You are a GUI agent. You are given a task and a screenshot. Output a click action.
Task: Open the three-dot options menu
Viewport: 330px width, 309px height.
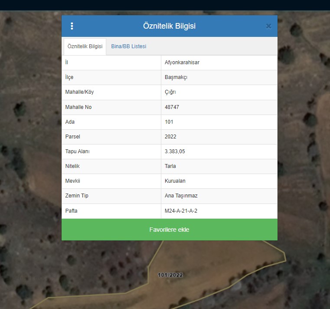[x=72, y=26]
